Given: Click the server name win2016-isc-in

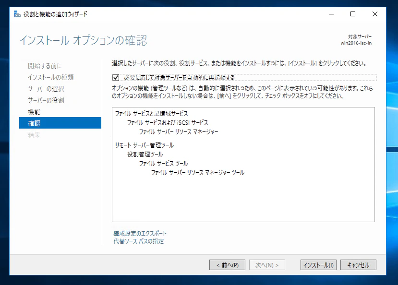Looking at the screenshot, I should point(356,43).
